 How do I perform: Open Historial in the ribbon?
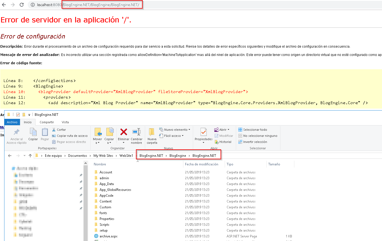(223, 142)
